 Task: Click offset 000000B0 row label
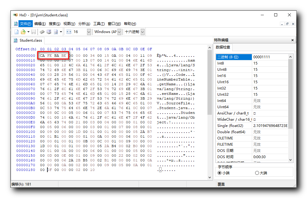[x=26, y=108]
